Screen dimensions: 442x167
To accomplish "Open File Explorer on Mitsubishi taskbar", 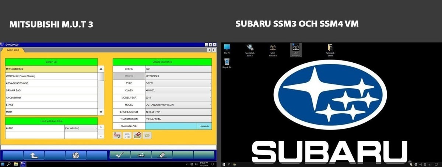I will pos(16,164).
